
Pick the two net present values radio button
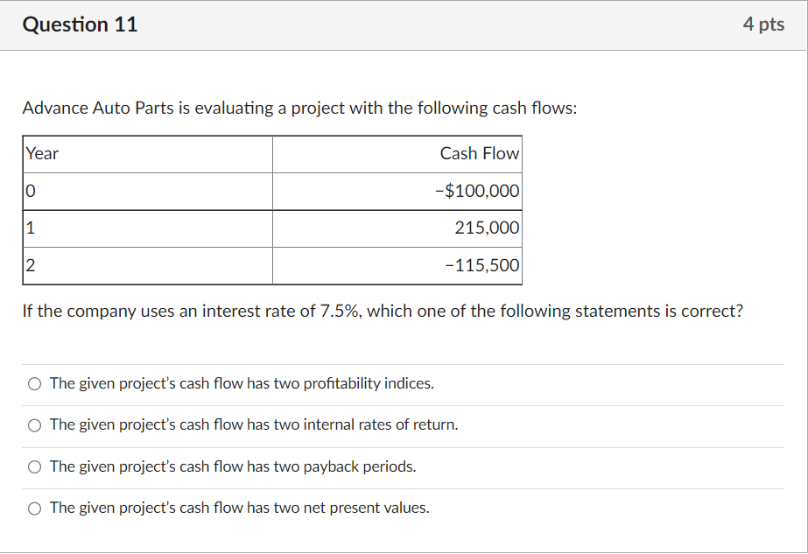pos(34,508)
